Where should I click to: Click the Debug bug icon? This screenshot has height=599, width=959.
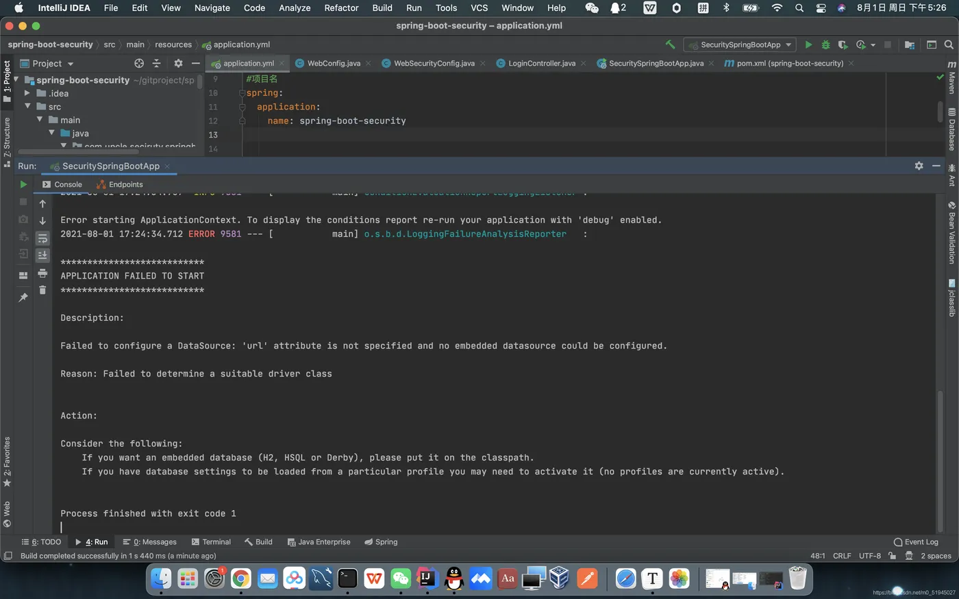coord(825,44)
